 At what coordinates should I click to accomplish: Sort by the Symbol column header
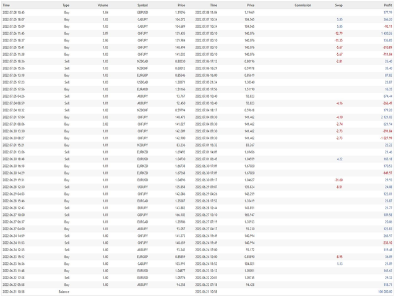coord(142,6)
